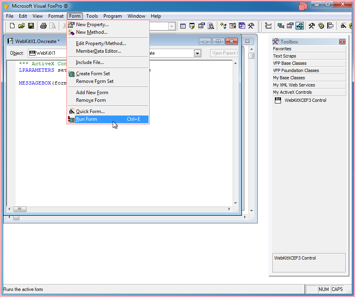Click the WebKitXCEF3 Control OLE icon

tap(278, 101)
